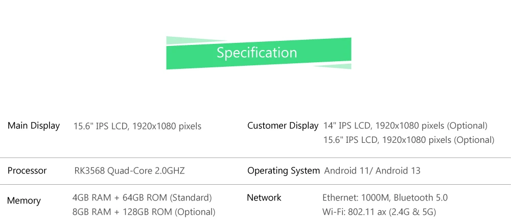Select the Memory label
Viewport: 511px width, 223px height.
point(24,201)
